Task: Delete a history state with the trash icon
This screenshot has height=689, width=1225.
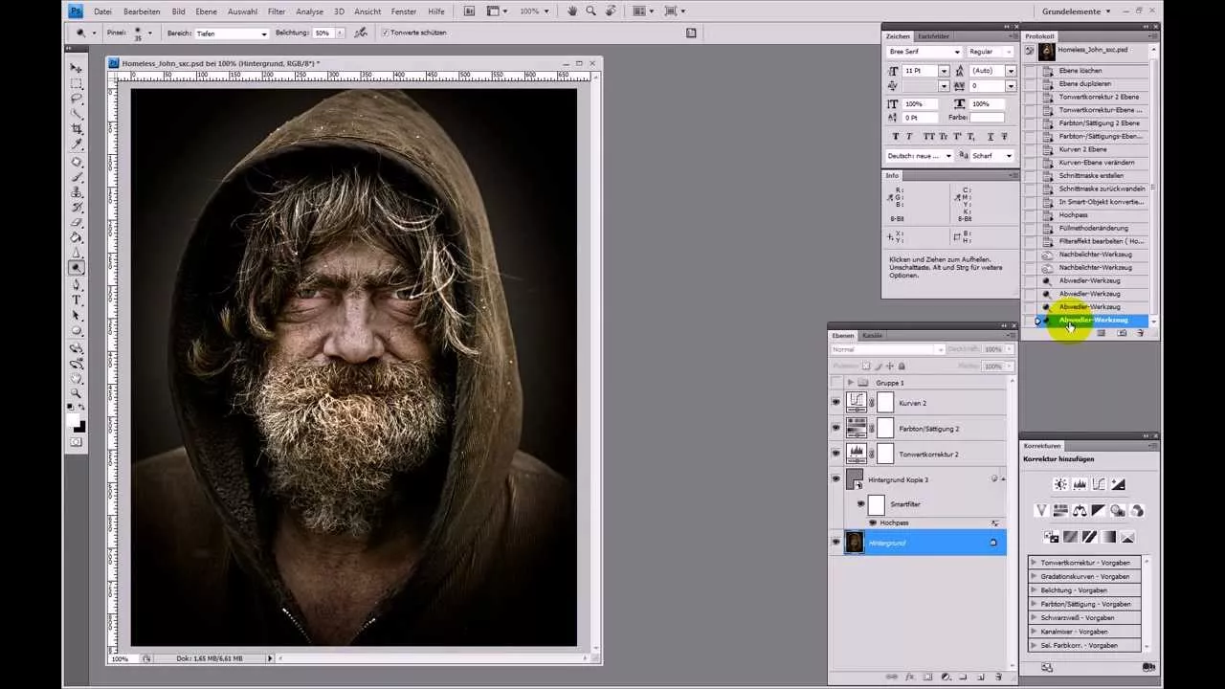Action: [x=1141, y=333]
